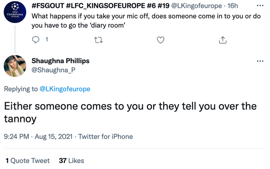Follow the blue @LKingofeurope reply mention
270x169 pixels.
click(65, 89)
